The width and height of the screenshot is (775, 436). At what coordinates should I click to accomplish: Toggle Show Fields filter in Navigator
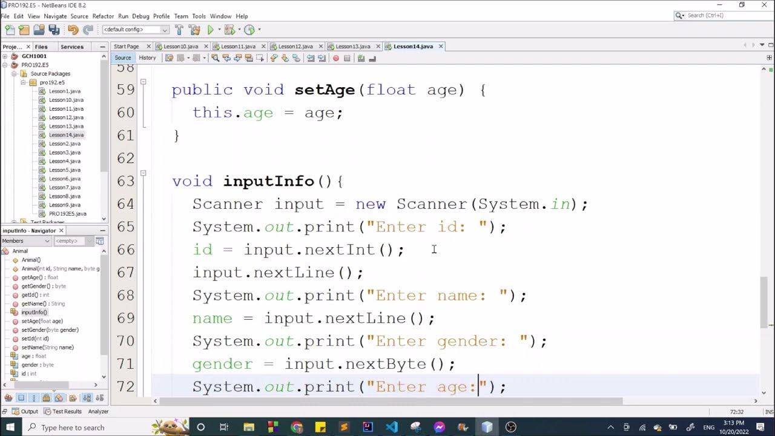click(21, 398)
